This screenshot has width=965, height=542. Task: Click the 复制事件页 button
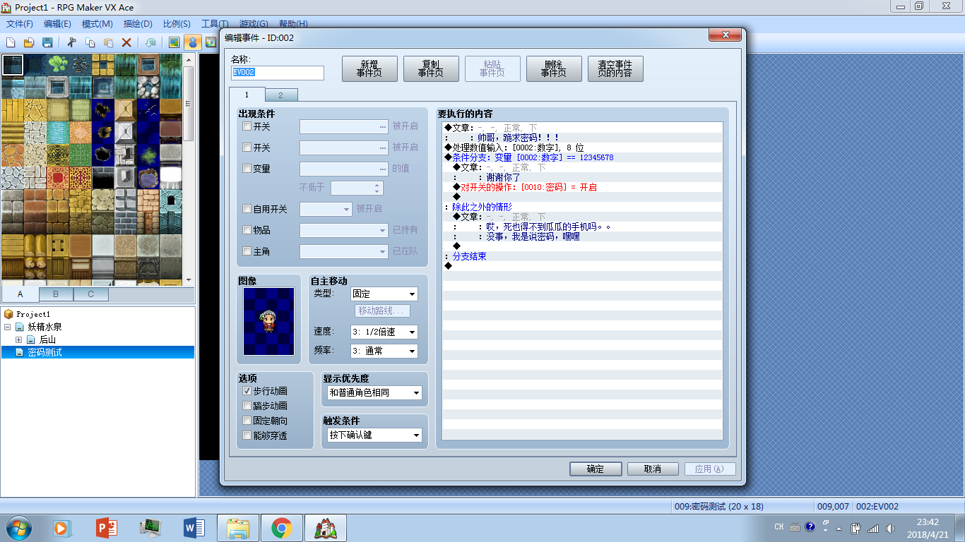point(431,68)
